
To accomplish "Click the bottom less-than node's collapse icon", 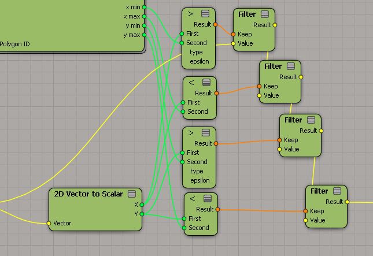I will 207,199.
